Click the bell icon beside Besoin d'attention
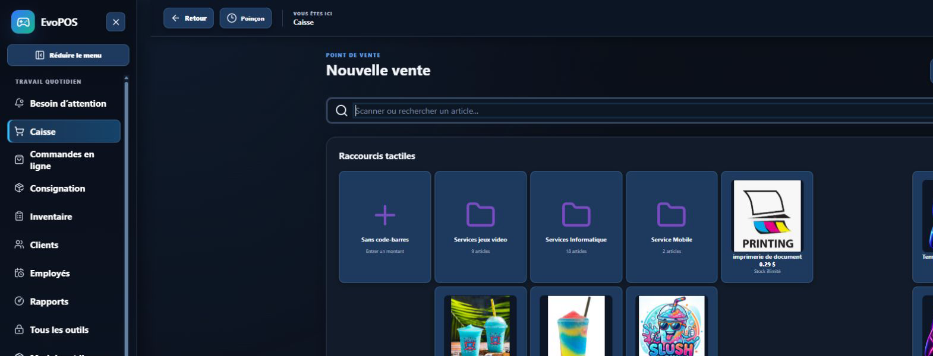This screenshot has height=356, width=933. point(19,103)
